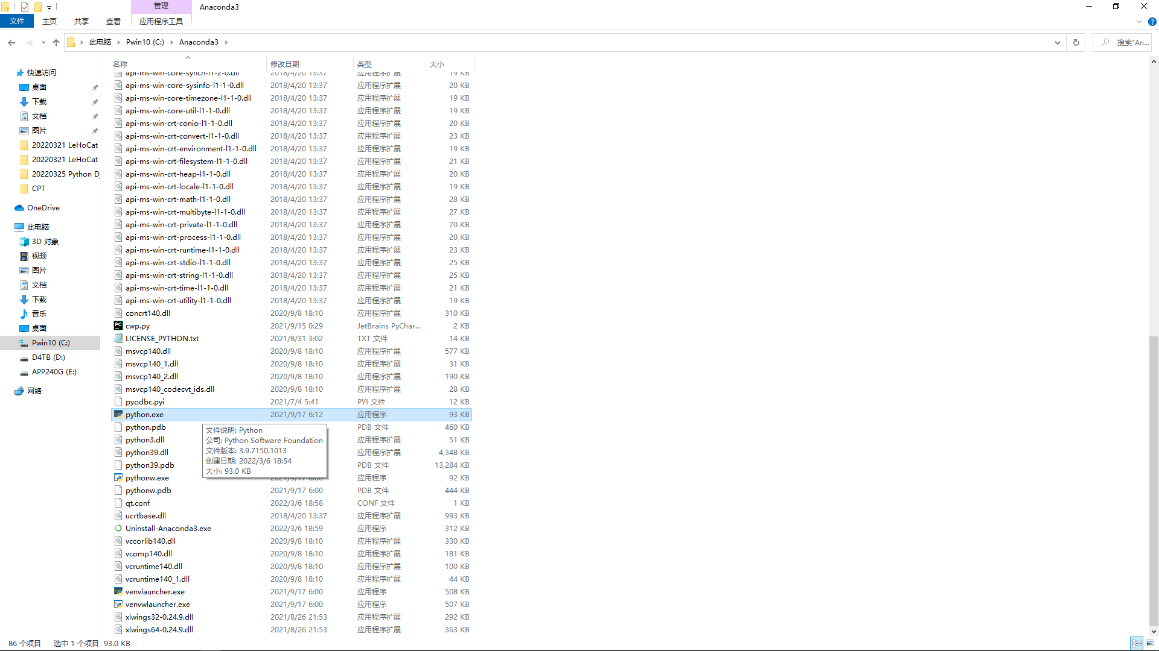Open the CPT folder in sidebar
The width and height of the screenshot is (1159, 651).
(x=39, y=188)
